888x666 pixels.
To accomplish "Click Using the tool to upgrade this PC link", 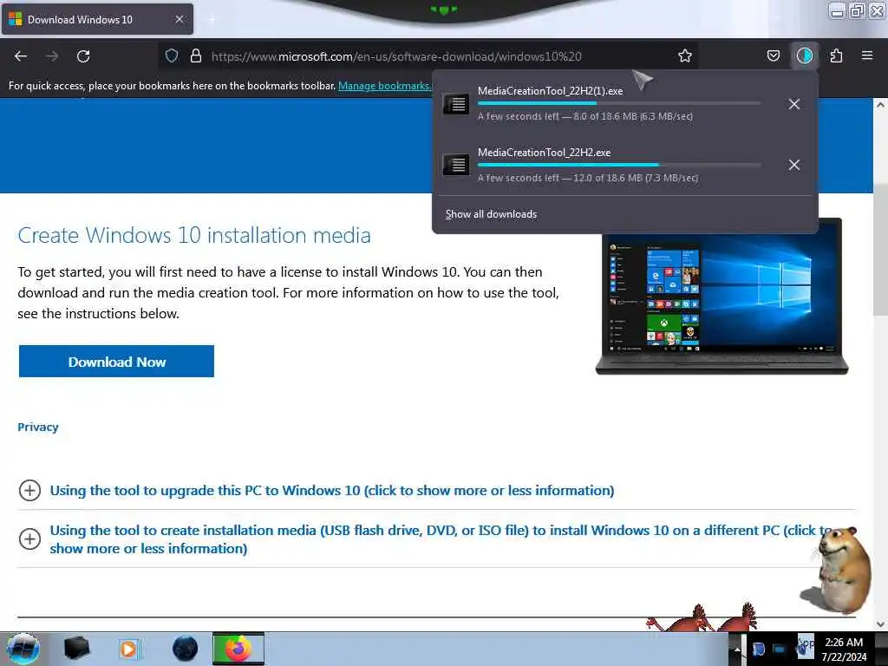I will [x=332, y=491].
